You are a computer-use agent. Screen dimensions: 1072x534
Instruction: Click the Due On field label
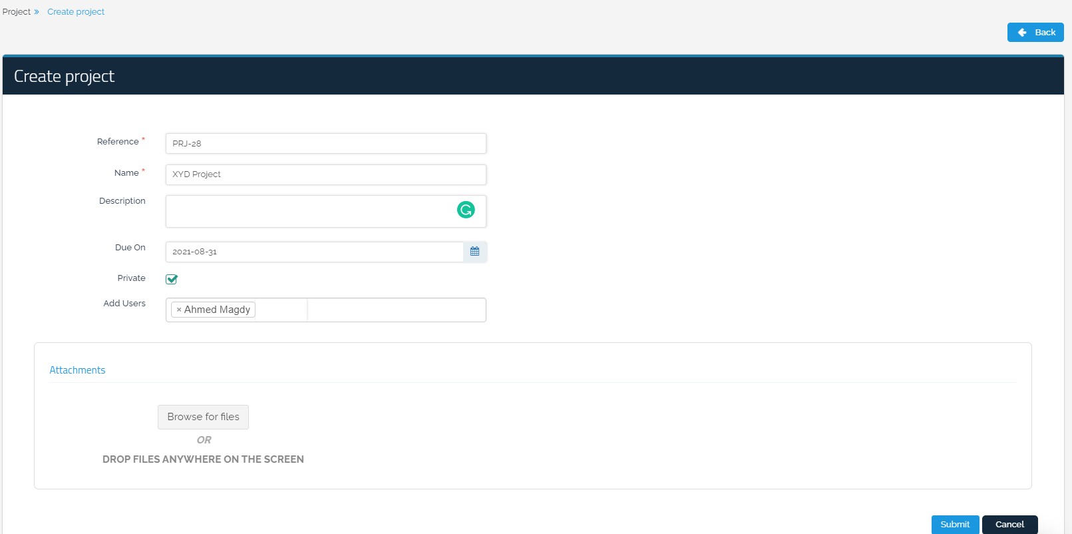pyautogui.click(x=130, y=248)
